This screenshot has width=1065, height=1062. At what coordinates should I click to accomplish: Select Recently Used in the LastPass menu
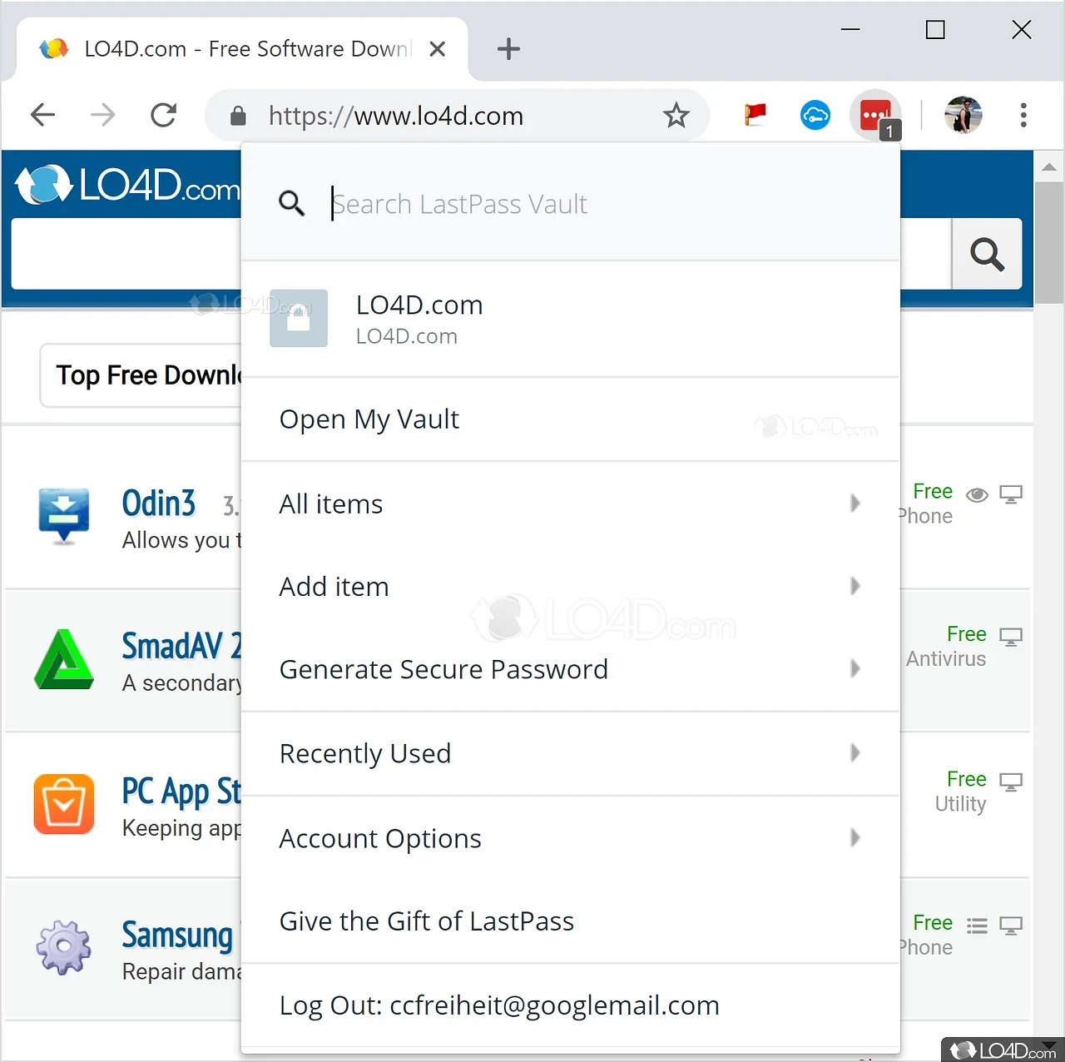366,753
